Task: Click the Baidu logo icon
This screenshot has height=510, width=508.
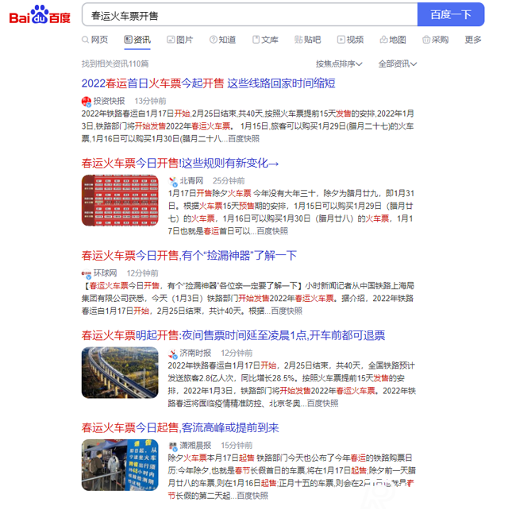Action: pyautogui.click(x=40, y=15)
